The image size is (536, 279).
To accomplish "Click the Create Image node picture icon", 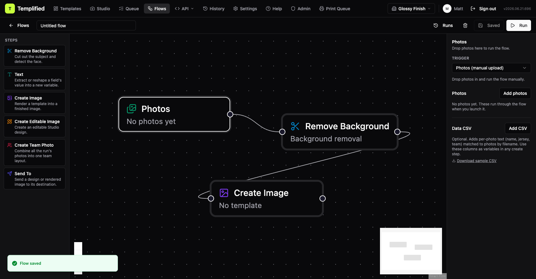I will (224, 193).
